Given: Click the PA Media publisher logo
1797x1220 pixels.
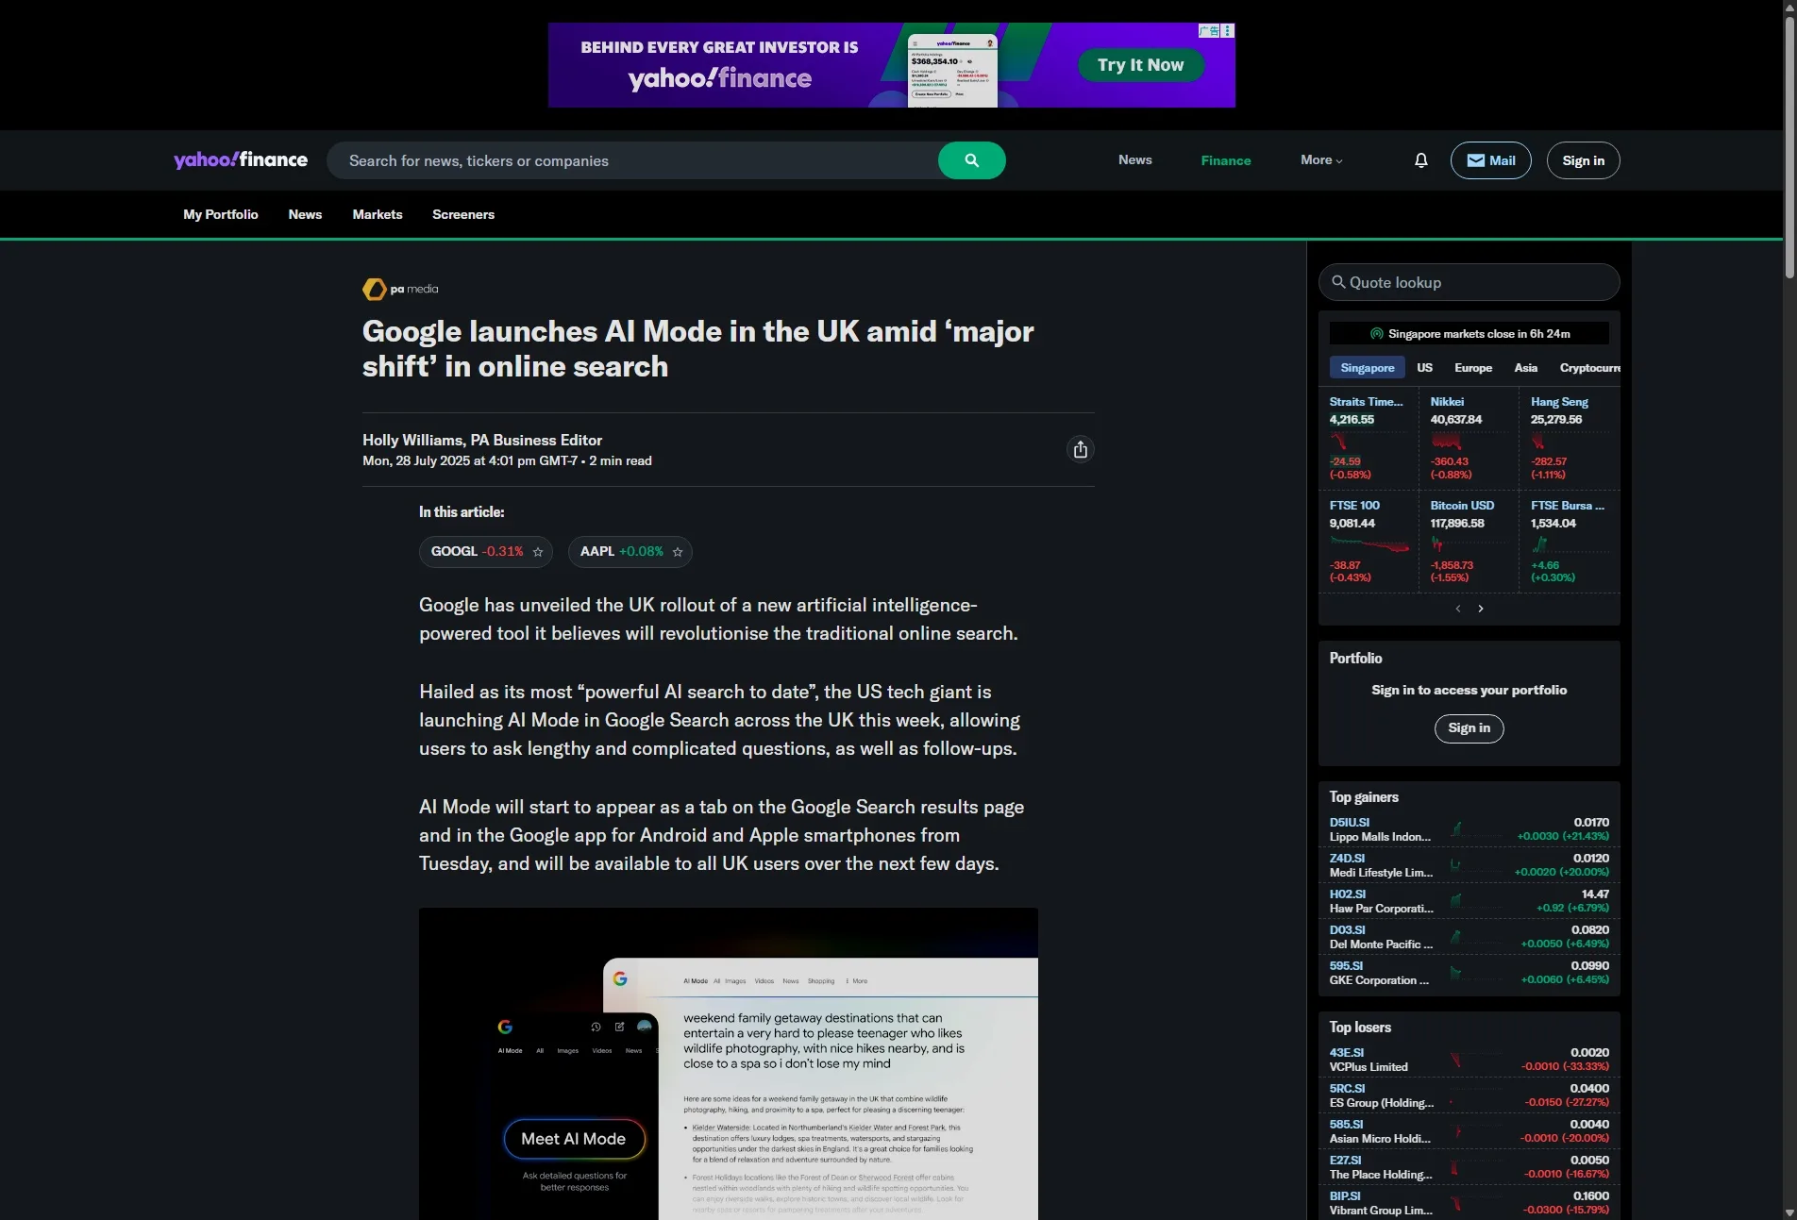Looking at the screenshot, I should coord(400,289).
